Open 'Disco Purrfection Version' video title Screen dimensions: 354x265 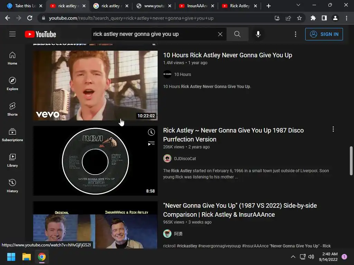coord(233,135)
